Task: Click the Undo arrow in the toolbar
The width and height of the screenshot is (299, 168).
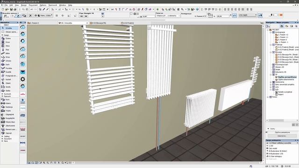Action: (31, 9)
